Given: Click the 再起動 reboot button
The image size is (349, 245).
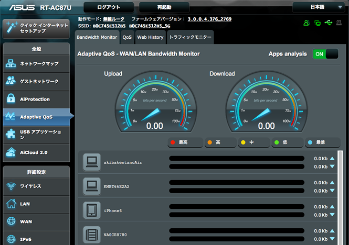Looking at the screenshot, I should point(164,7).
